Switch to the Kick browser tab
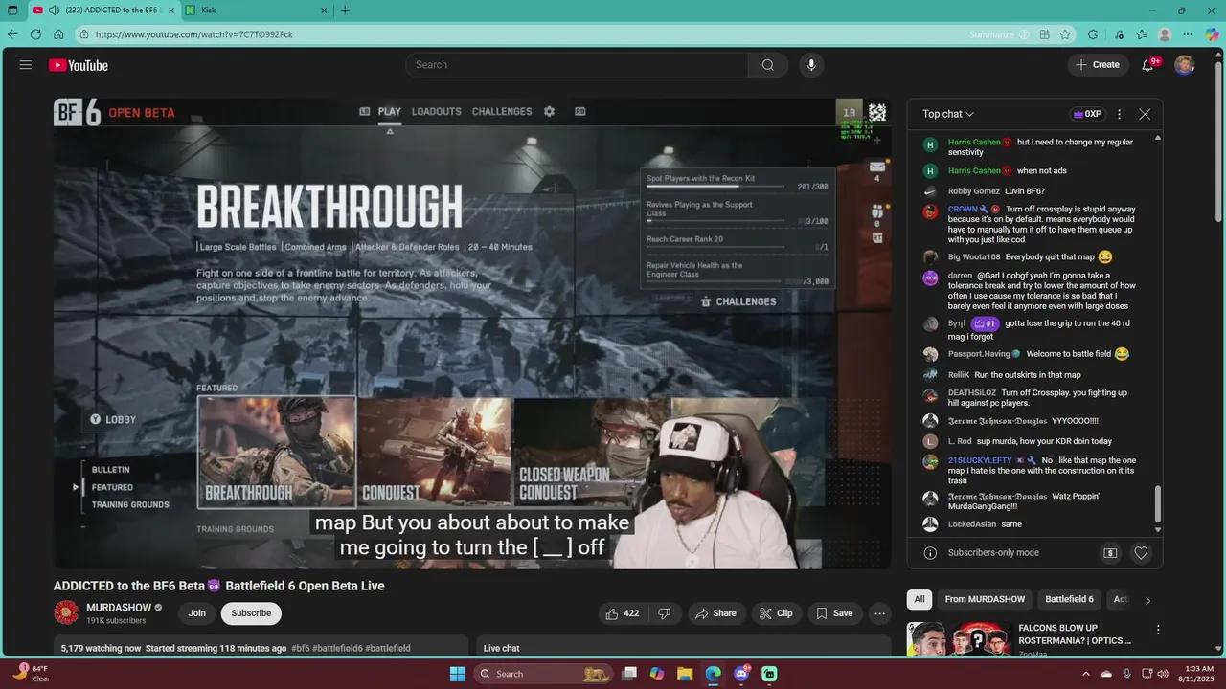This screenshot has height=689, width=1226. (255, 11)
